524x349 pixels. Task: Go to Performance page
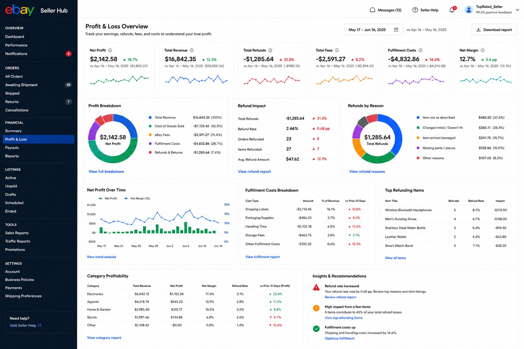(16, 45)
